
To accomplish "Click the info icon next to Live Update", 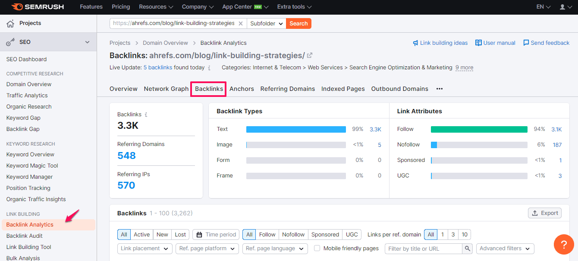I will point(209,68).
